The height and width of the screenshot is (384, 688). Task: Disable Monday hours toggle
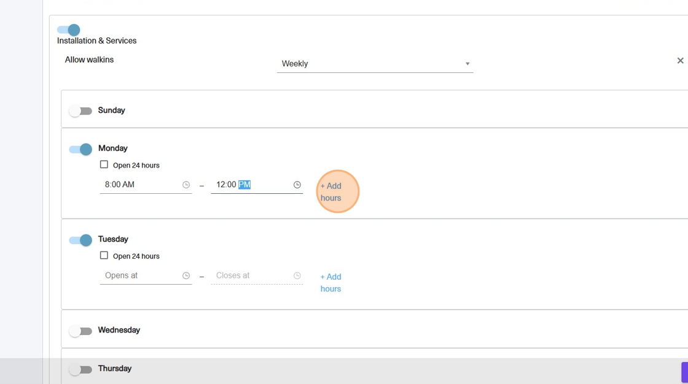pos(80,149)
